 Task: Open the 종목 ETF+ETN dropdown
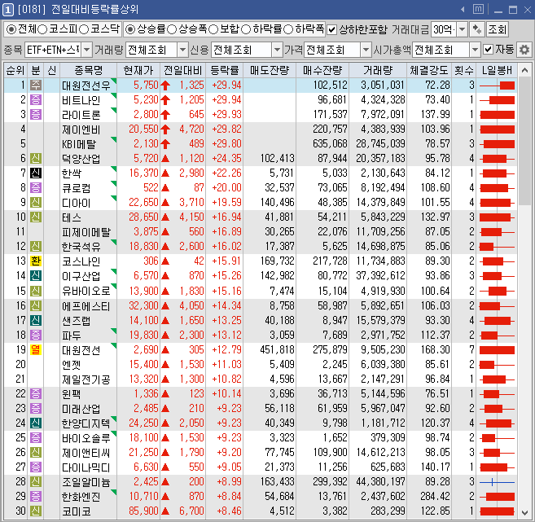point(87,50)
